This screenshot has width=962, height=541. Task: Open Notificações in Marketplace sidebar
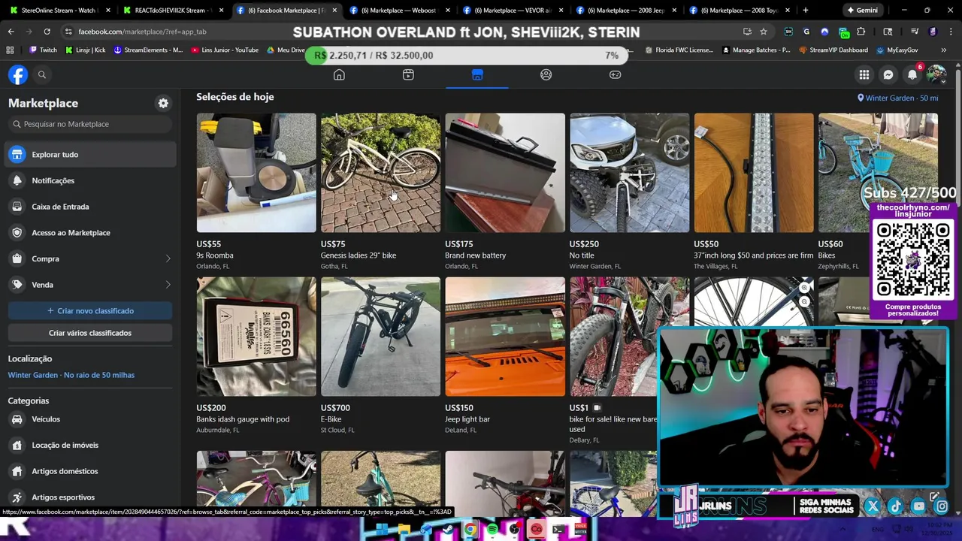[90, 180]
